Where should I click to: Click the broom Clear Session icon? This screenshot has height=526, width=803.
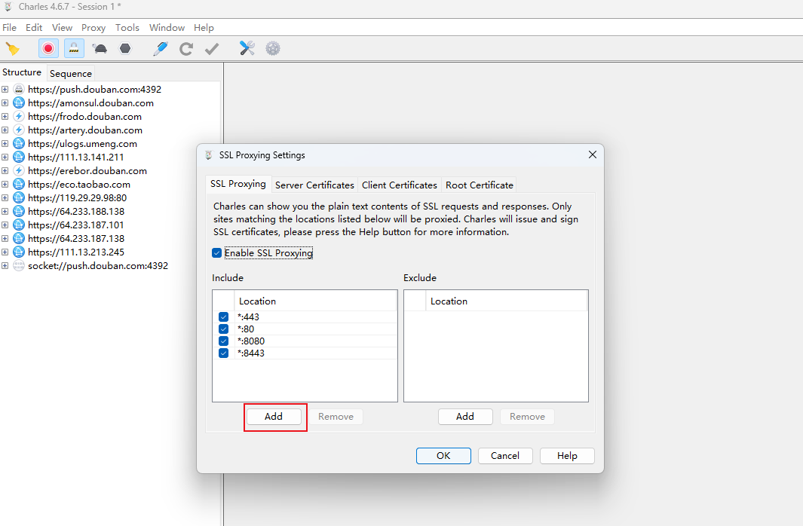point(12,49)
